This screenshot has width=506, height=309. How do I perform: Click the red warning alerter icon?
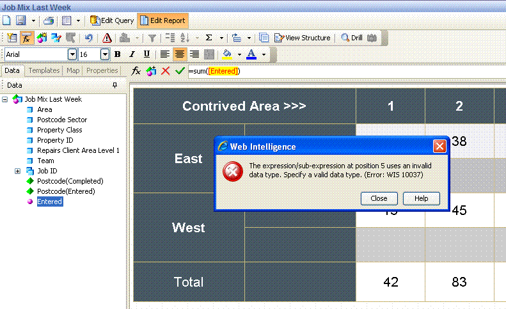click(107, 38)
